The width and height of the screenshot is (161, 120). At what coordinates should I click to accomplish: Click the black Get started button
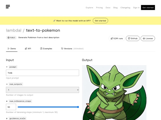click(148, 7)
